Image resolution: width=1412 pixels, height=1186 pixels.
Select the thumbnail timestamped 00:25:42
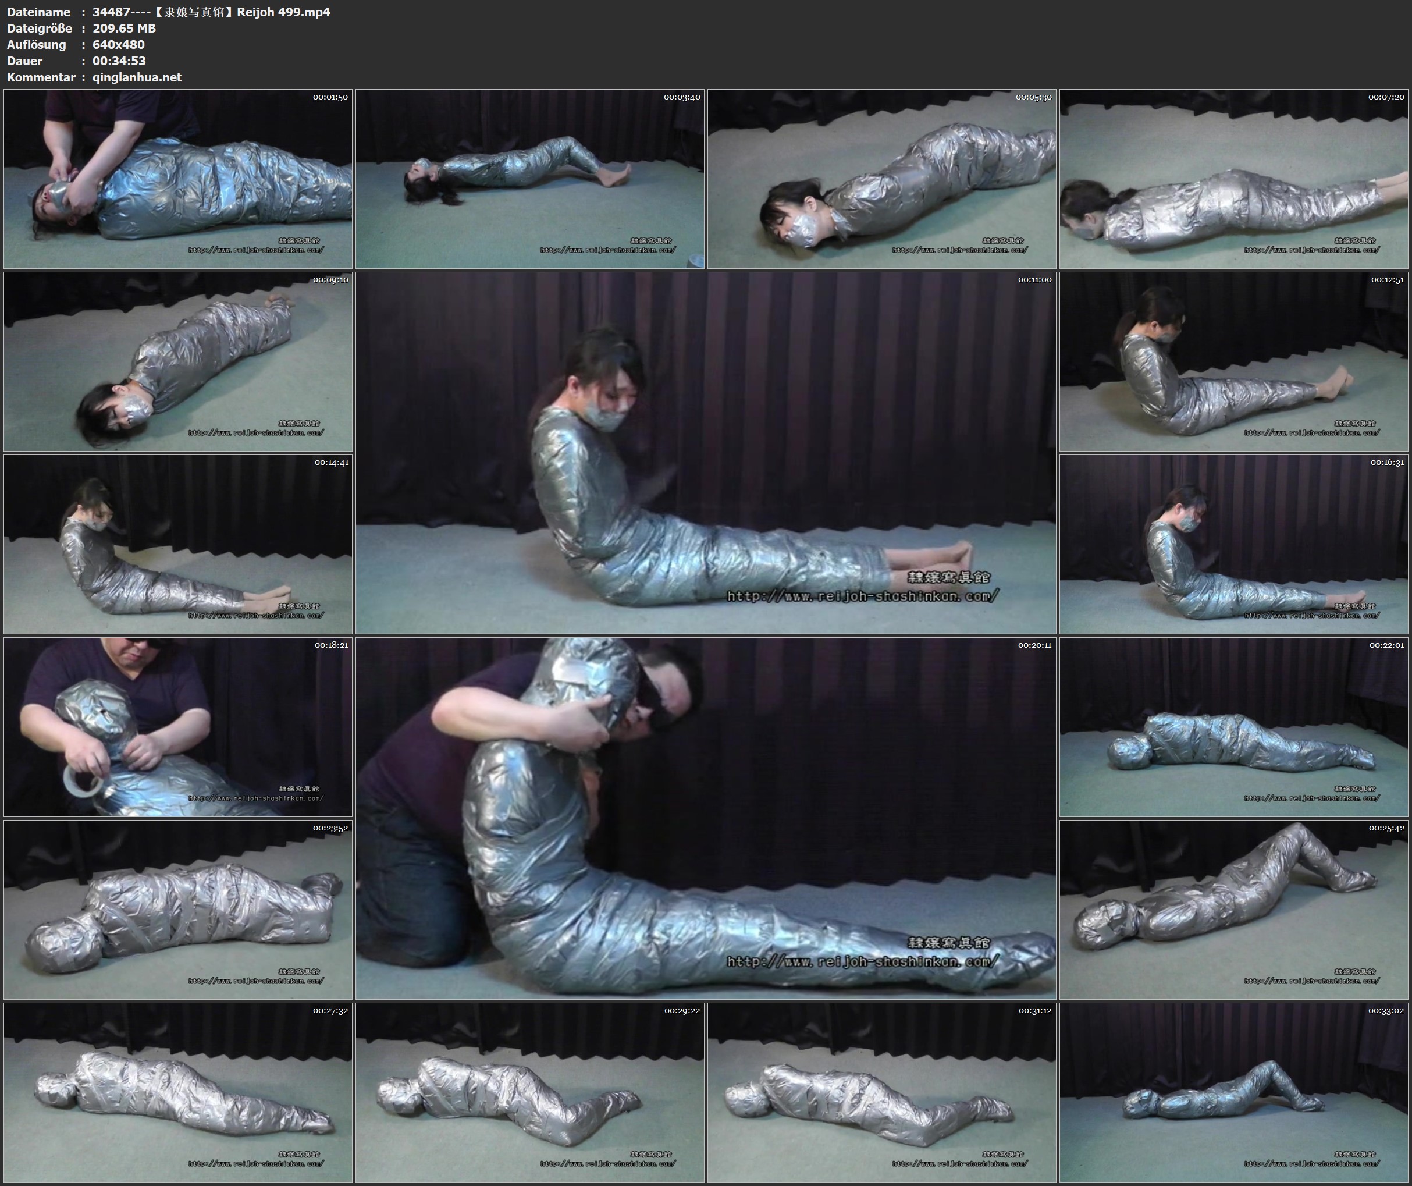click(1234, 910)
